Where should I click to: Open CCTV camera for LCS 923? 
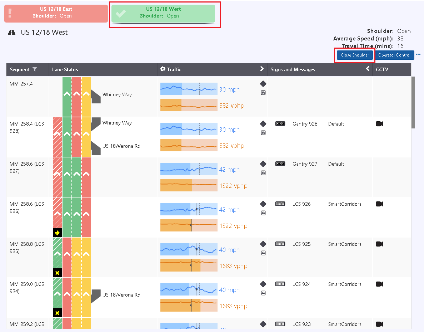coord(379,324)
